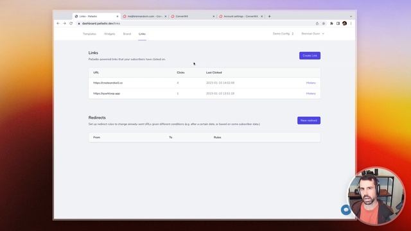Expand the tab search chevron
The image size is (411, 231).
tap(351, 16)
